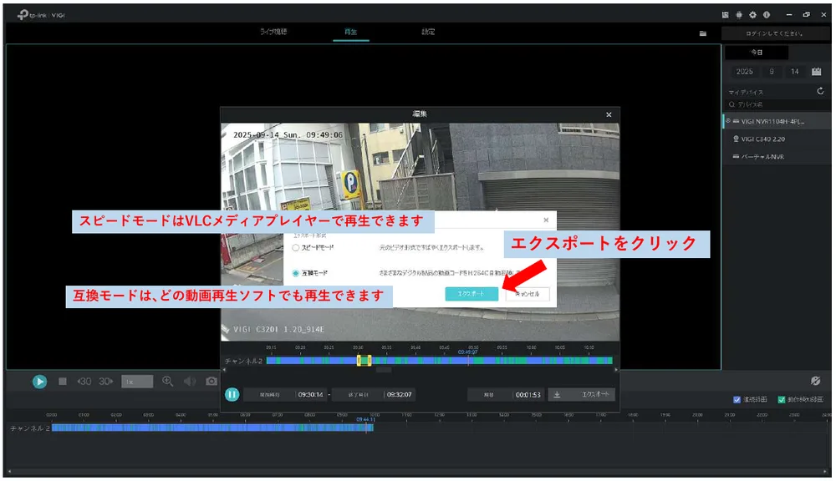This screenshot has height=481, width=836.
Task: Switch to the Live View tab
Action: click(273, 32)
